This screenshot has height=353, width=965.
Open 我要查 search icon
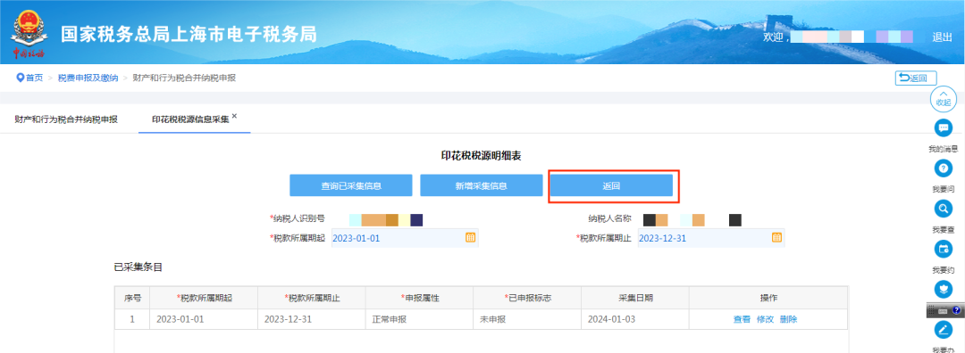(x=943, y=209)
